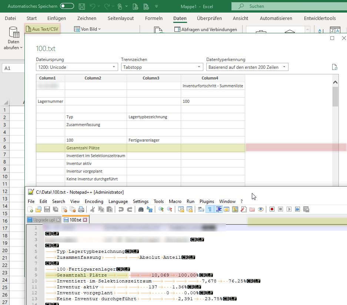The height and width of the screenshot is (305, 347).
Task: Click the Name Box showing A1
Action: (x=13, y=68)
